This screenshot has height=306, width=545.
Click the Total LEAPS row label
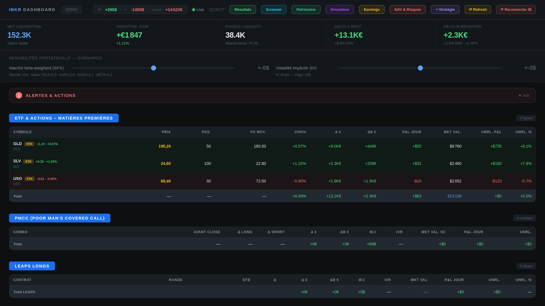click(24, 292)
